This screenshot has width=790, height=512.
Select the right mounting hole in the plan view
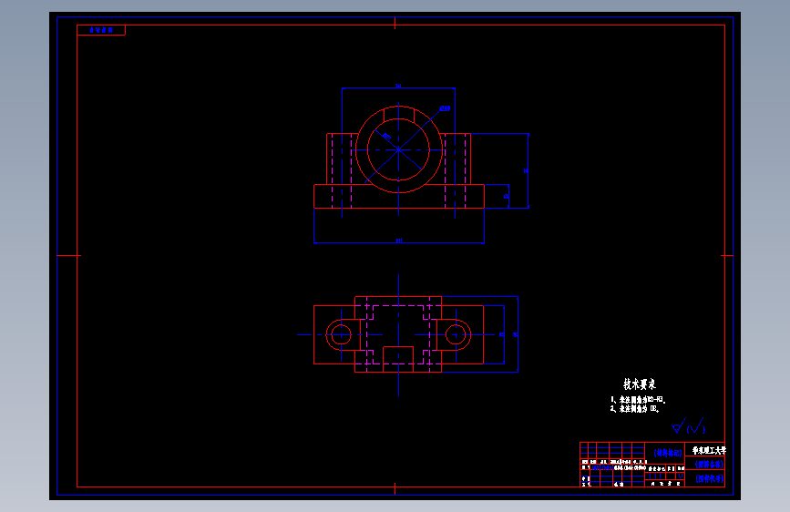456,334
